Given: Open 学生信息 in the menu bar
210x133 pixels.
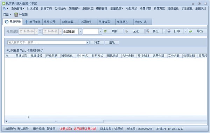Looking at the screenshot, I should 187,9.
